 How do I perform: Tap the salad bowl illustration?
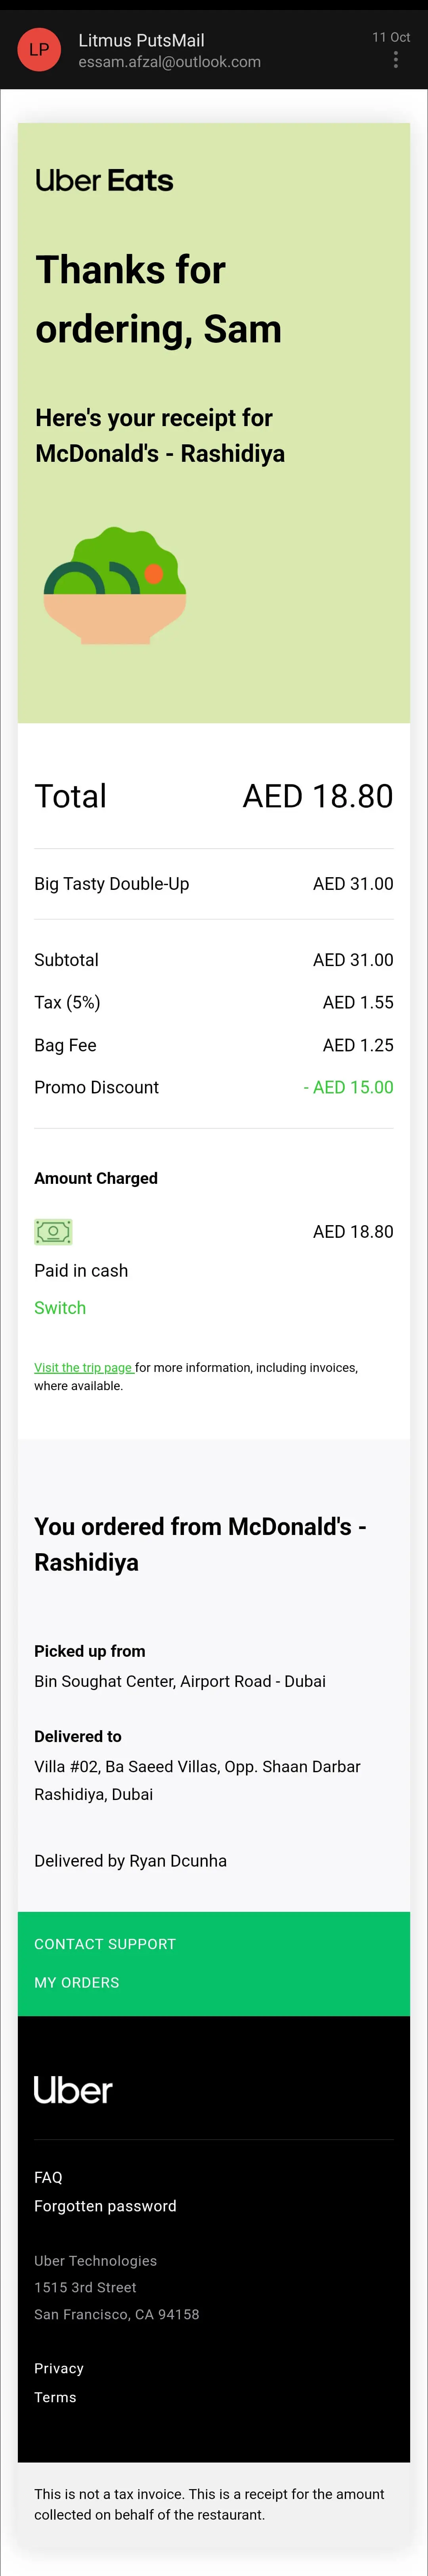point(114,585)
